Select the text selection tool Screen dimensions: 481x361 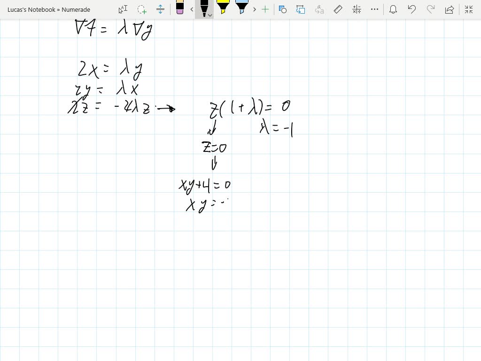coord(122,9)
